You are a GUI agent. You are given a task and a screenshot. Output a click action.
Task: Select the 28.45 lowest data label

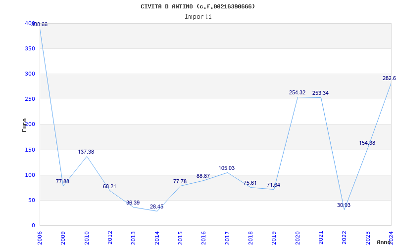click(156, 206)
